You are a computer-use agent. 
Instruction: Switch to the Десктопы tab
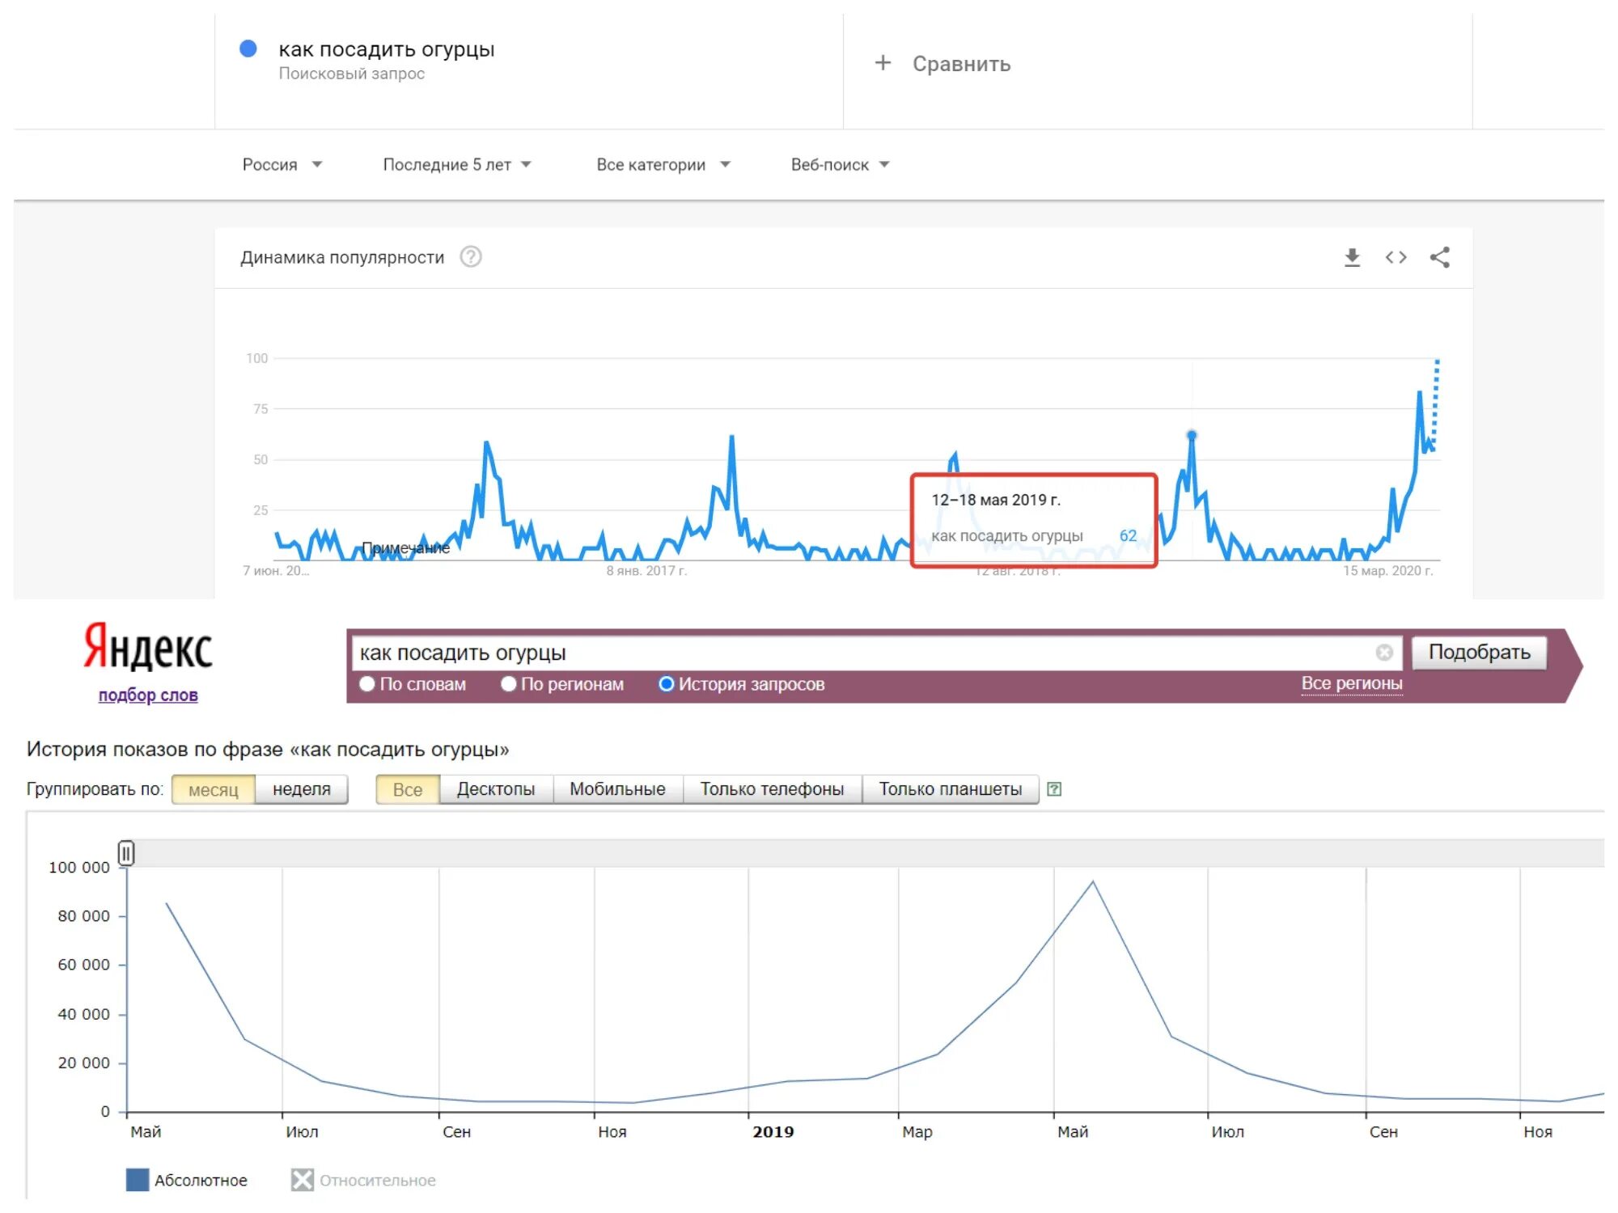496,790
